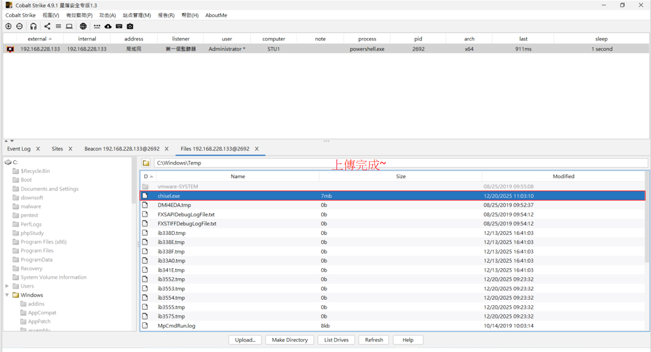Open the 攻击(A) menu
Image resolution: width=651 pixels, height=352 pixels.
pyautogui.click(x=108, y=15)
